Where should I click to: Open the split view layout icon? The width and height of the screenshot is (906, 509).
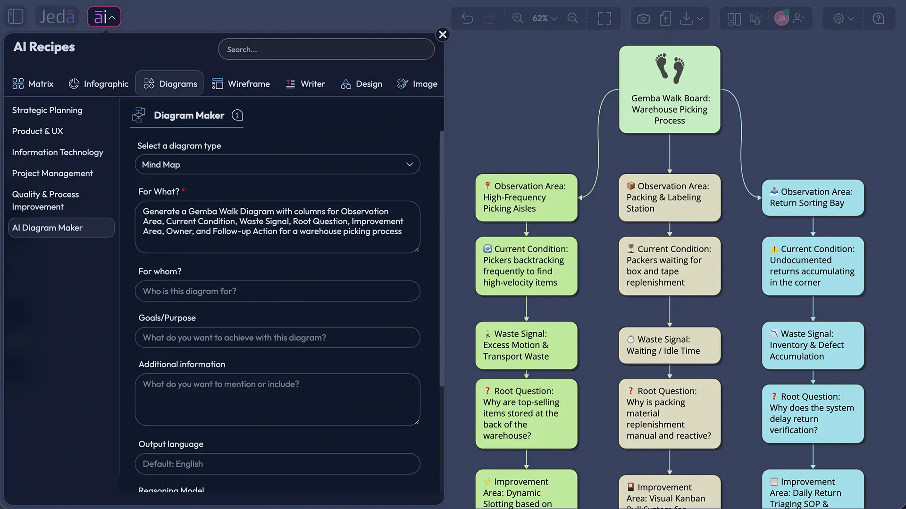pyautogui.click(x=734, y=18)
